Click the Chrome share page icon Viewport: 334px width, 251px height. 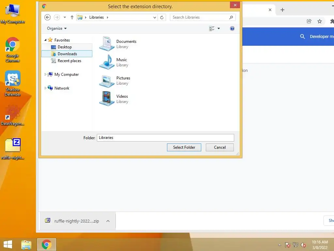tap(309, 21)
